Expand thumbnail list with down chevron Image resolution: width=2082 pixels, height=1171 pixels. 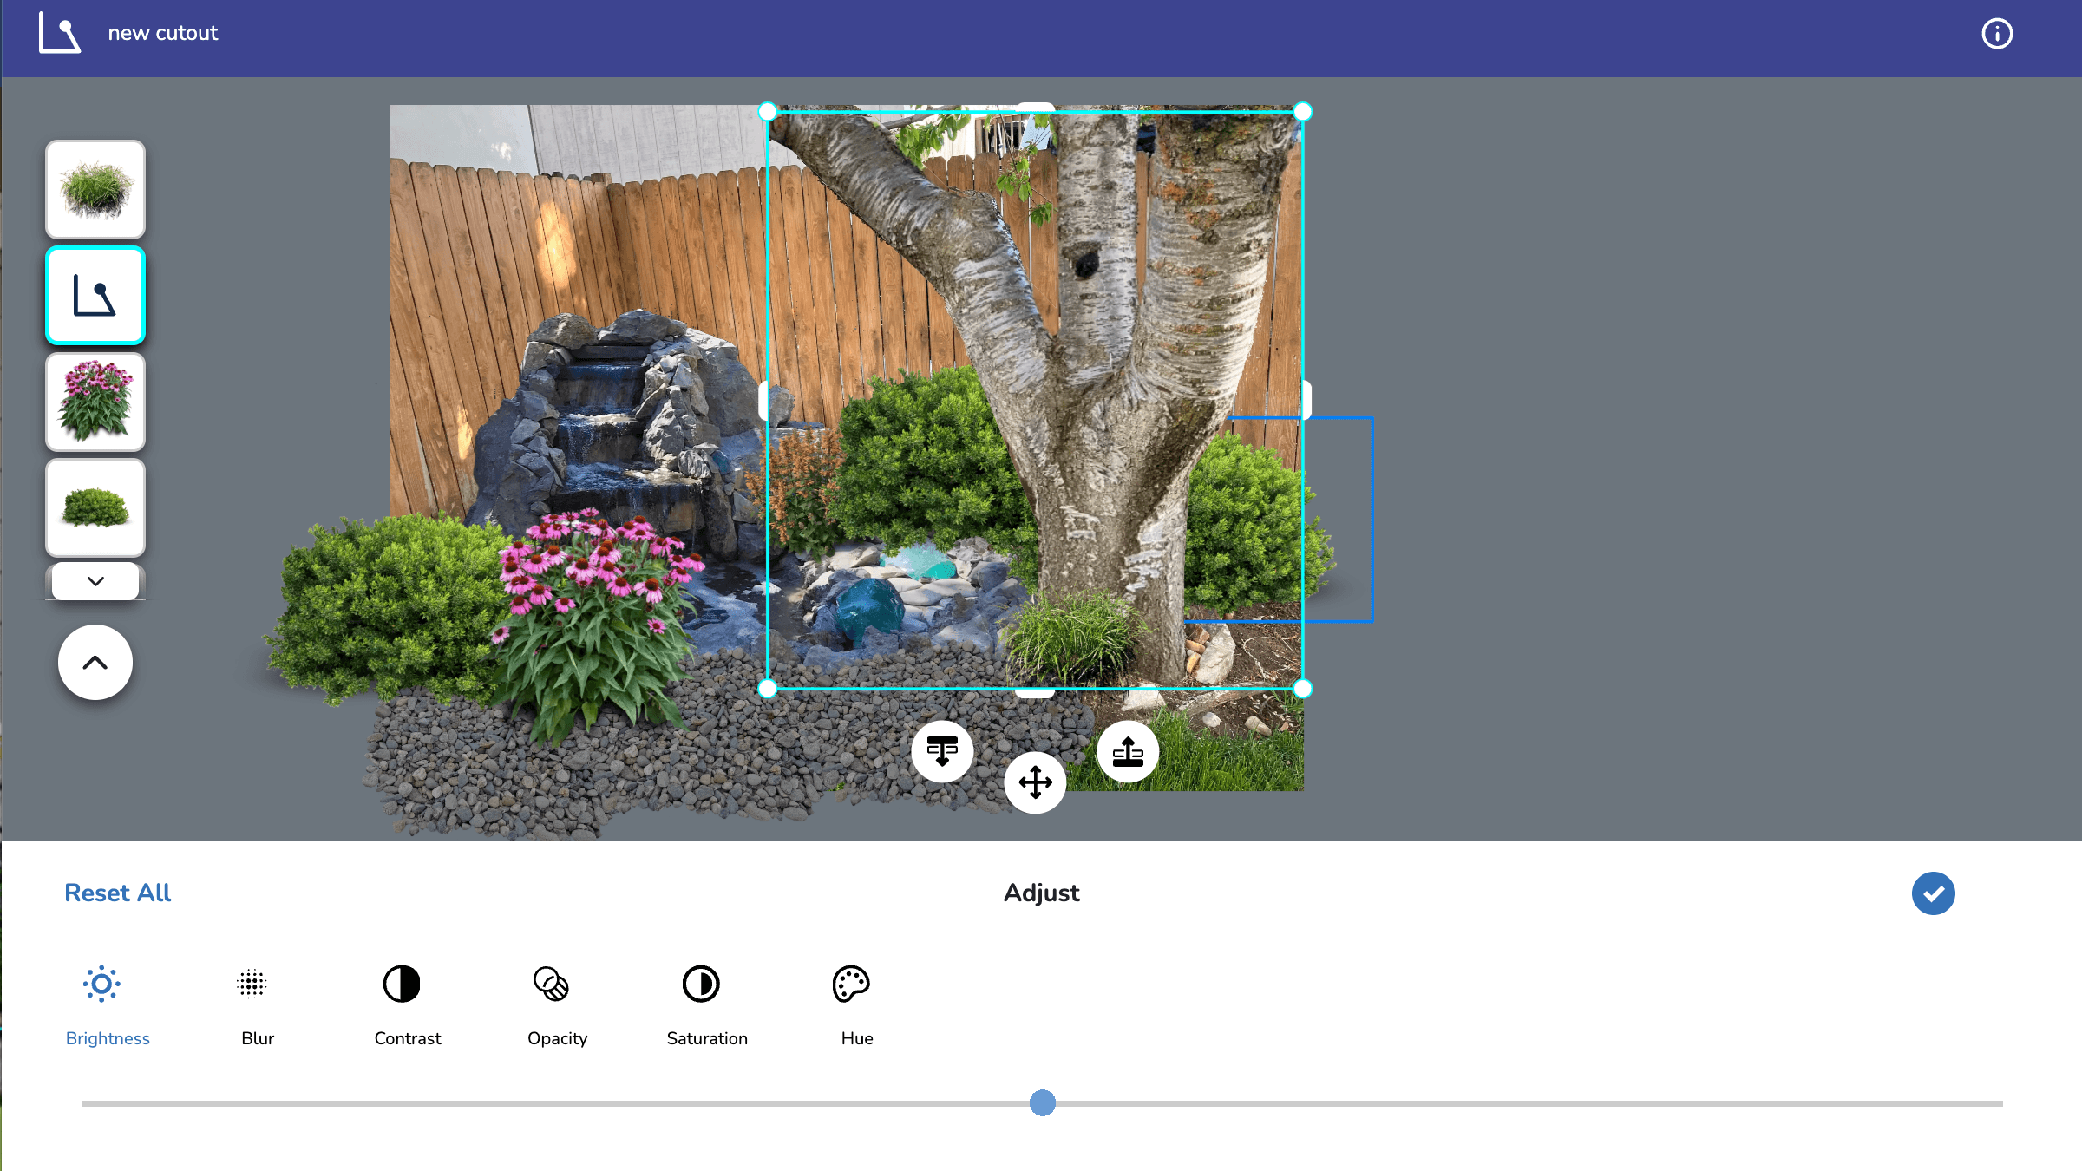[95, 581]
